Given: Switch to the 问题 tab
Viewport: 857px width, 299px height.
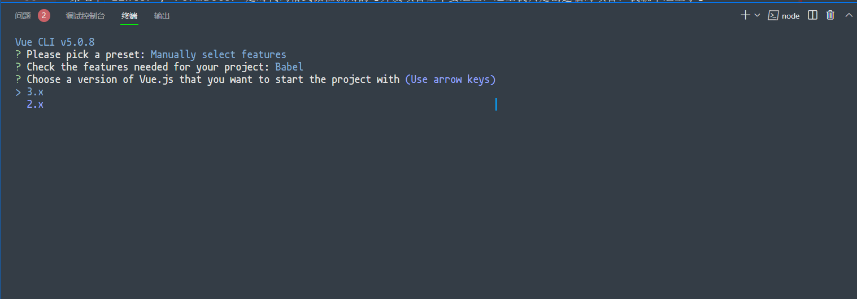Looking at the screenshot, I should click(23, 16).
